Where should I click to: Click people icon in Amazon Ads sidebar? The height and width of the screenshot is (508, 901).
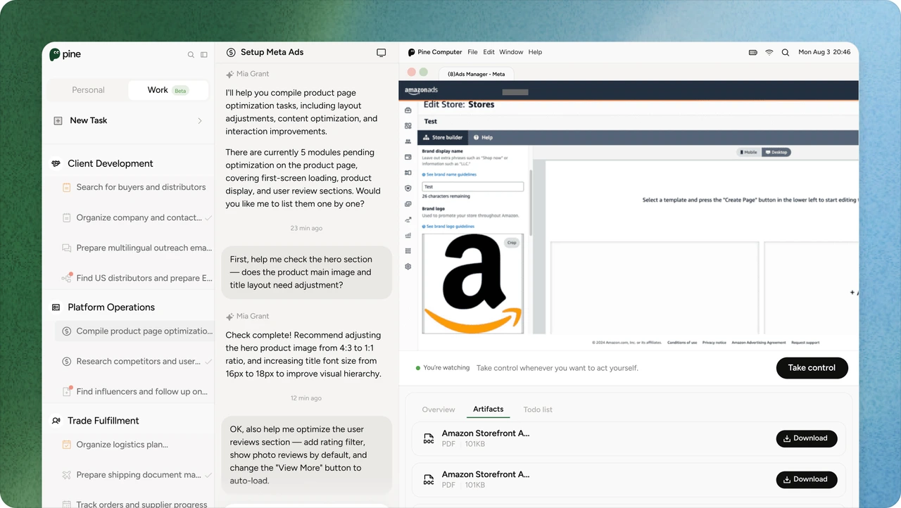point(408,141)
